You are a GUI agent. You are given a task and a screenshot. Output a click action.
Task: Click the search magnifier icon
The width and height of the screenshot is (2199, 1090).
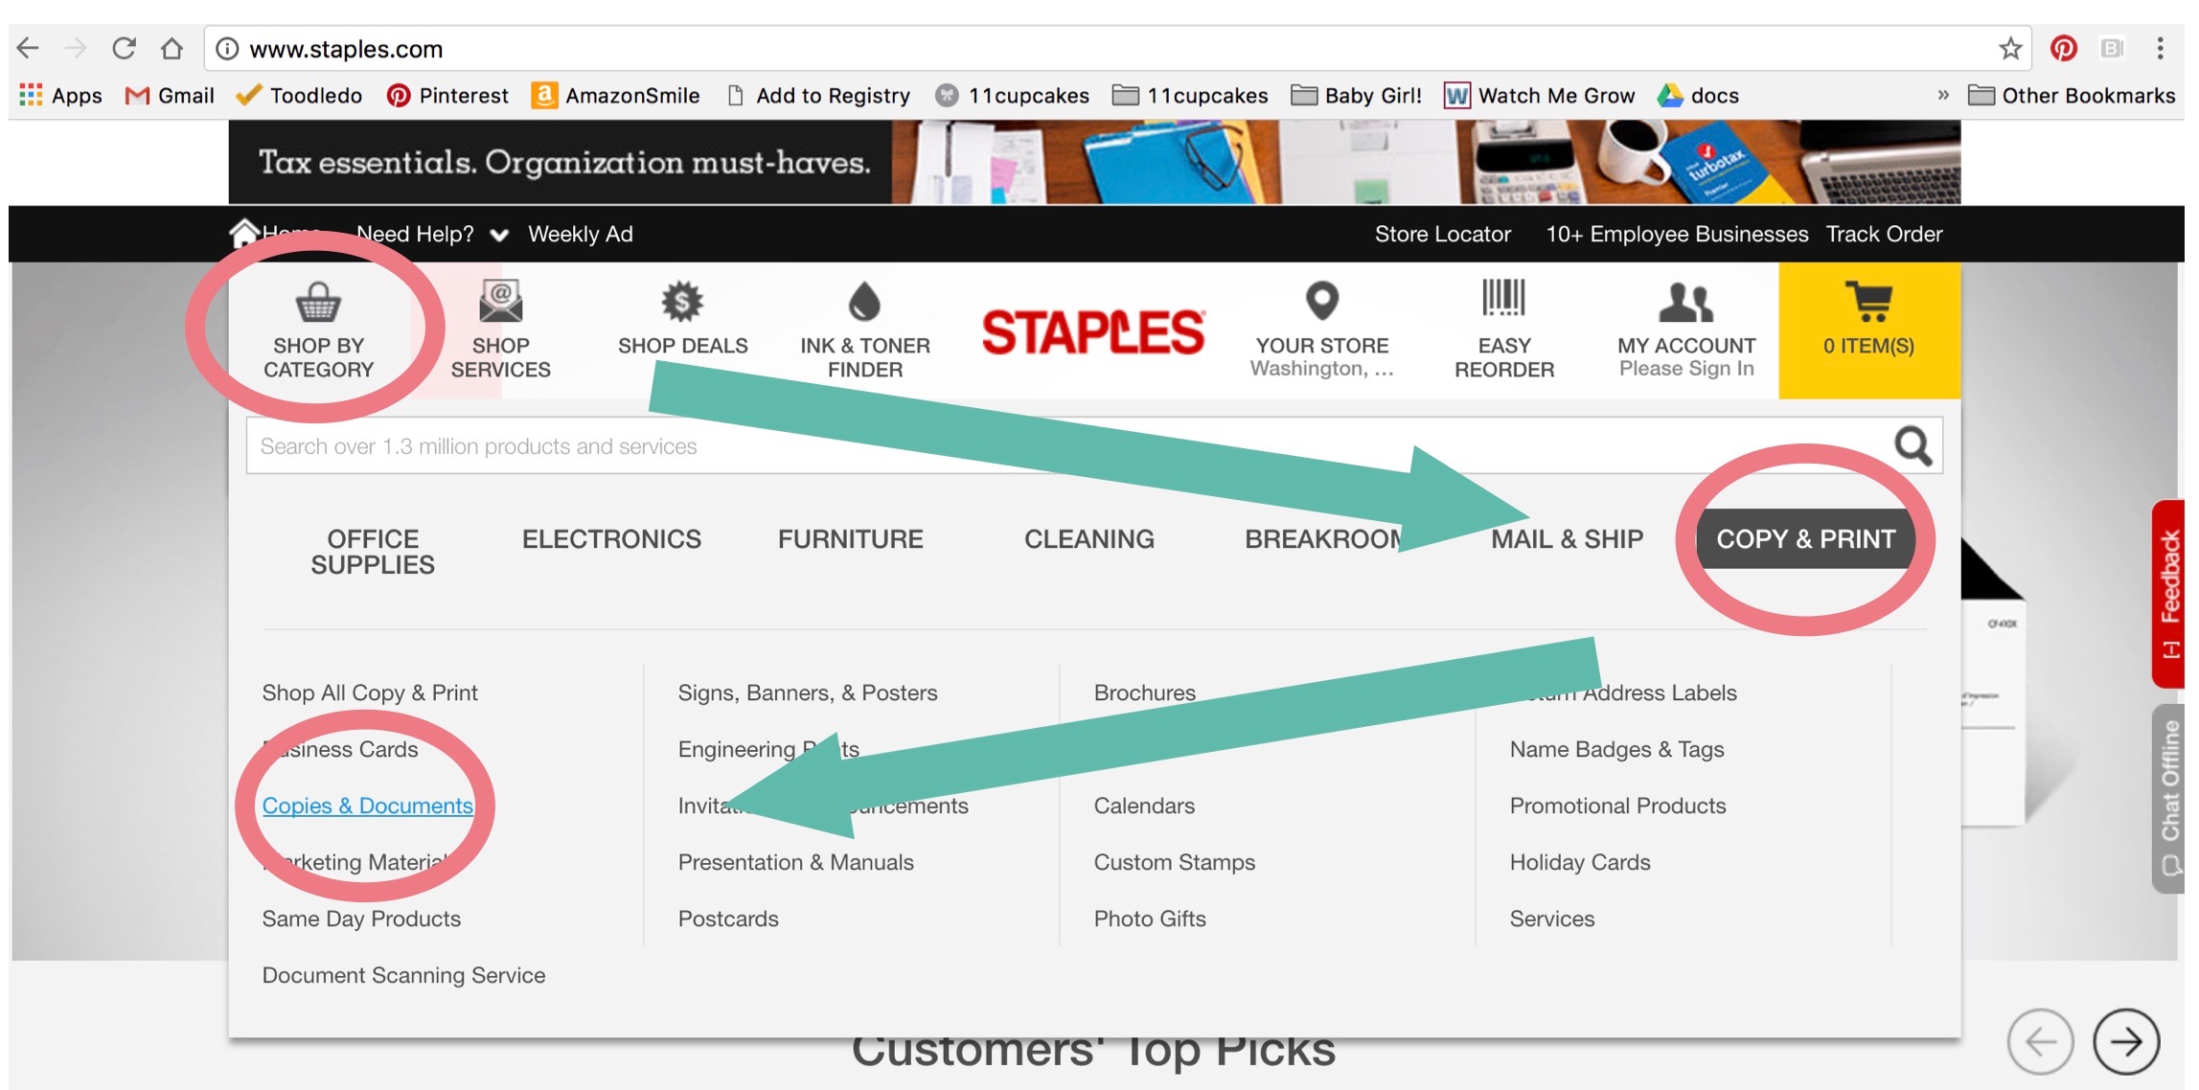coord(1913,445)
